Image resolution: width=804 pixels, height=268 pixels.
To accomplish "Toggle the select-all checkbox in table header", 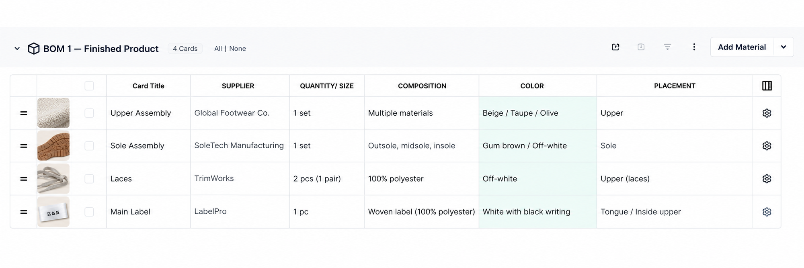I will coord(89,86).
